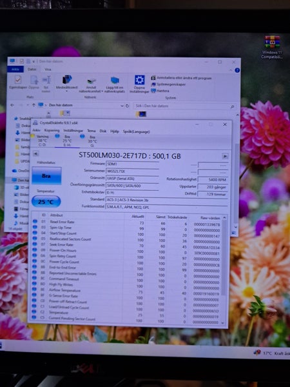Click Explorer back navigation arrow

click(x=12, y=105)
